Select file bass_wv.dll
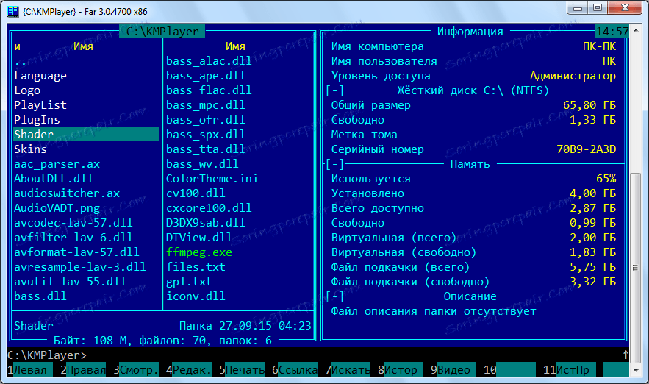 coord(202,164)
